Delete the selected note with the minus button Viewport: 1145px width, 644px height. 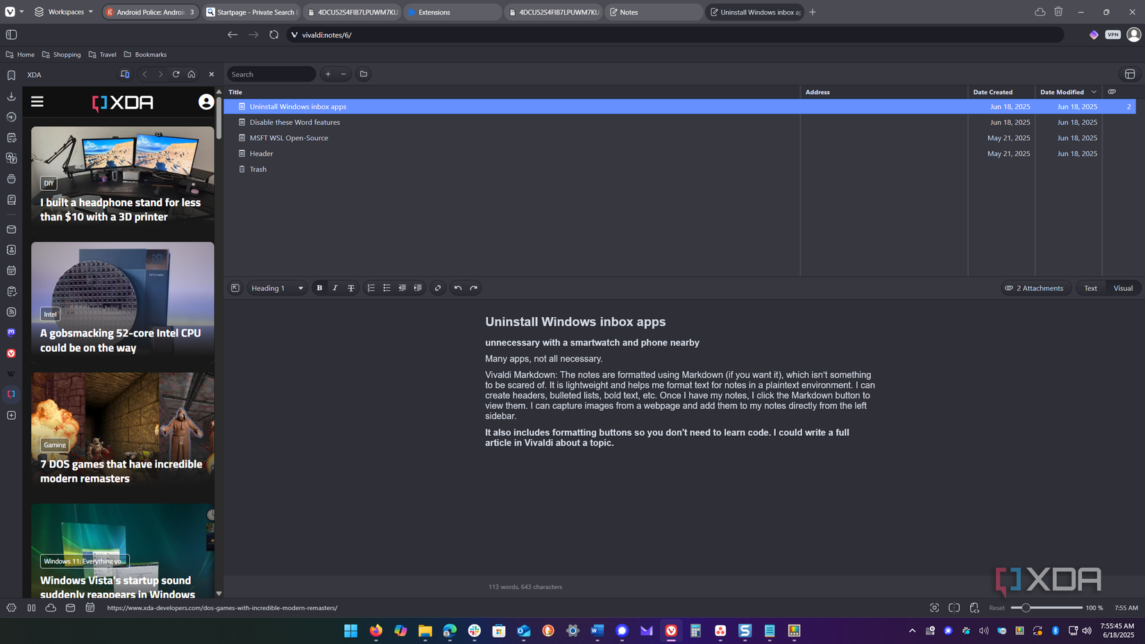[x=343, y=74]
